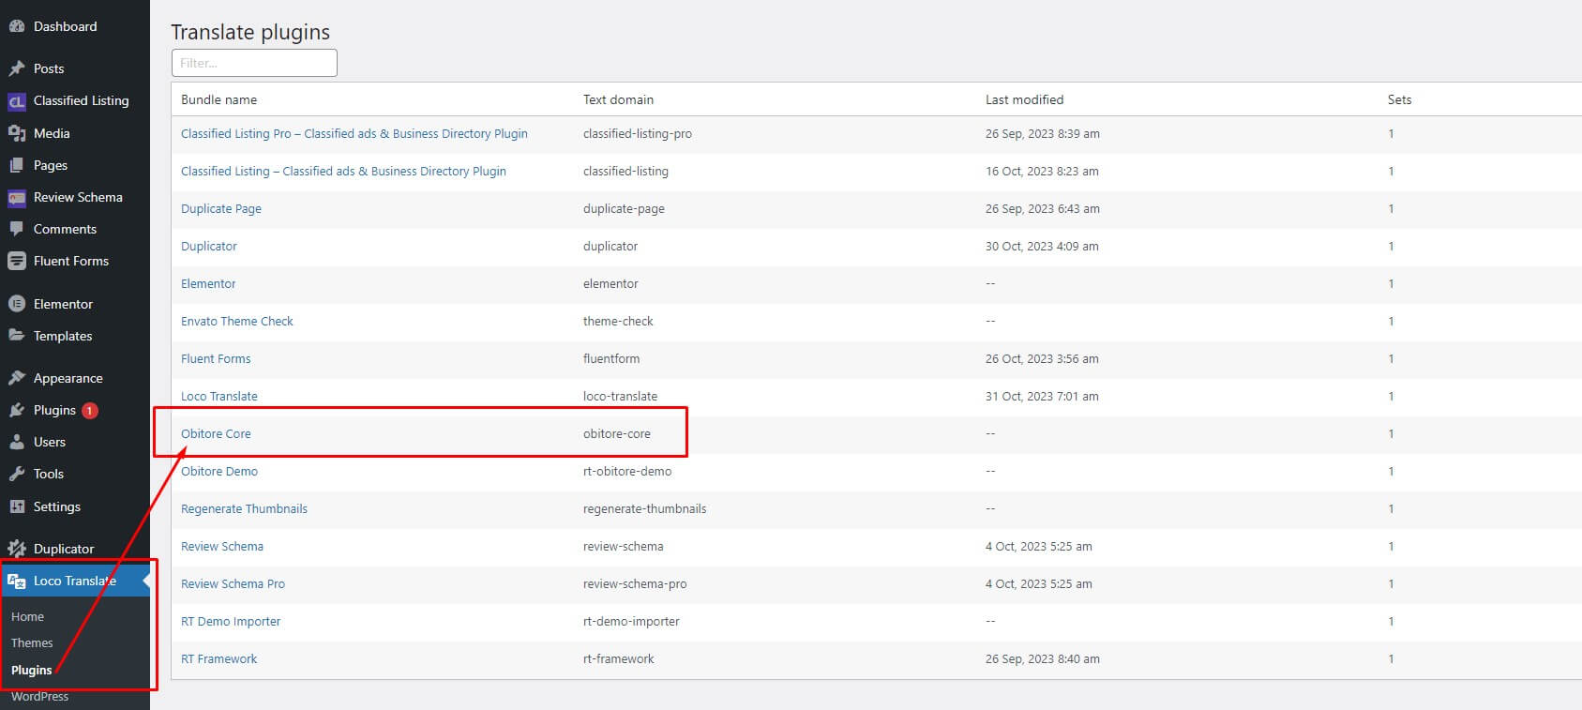Open the Settings menu label
1582x710 pixels.
coord(57,506)
